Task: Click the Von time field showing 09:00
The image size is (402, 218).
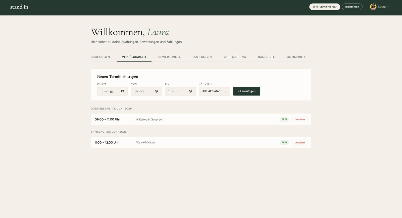Action: [x=146, y=91]
